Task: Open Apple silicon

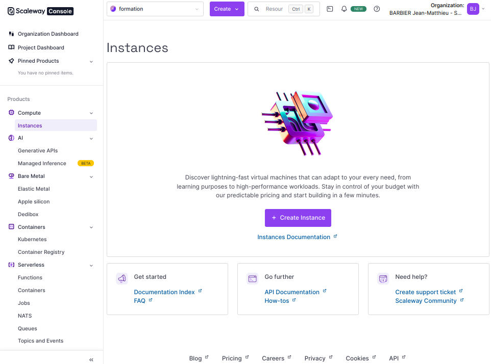Action: tap(34, 202)
